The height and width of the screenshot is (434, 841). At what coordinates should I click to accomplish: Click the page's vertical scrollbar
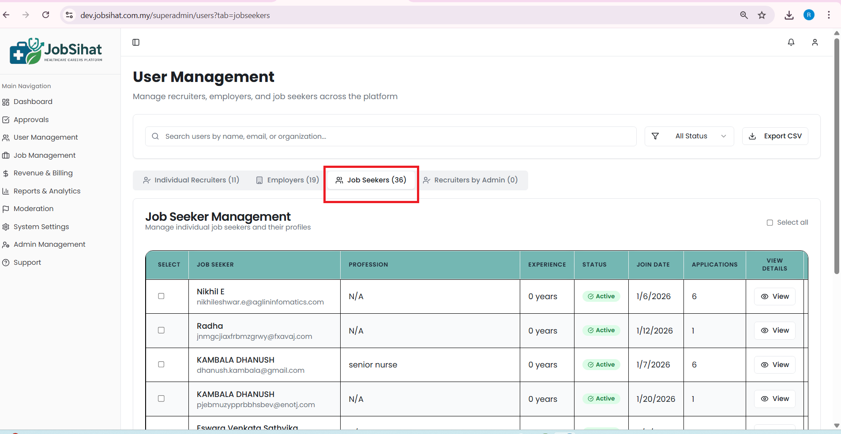(x=837, y=154)
